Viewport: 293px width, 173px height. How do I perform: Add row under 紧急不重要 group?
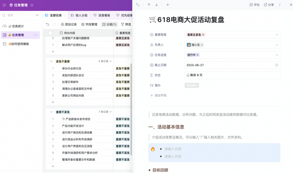click(53, 102)
